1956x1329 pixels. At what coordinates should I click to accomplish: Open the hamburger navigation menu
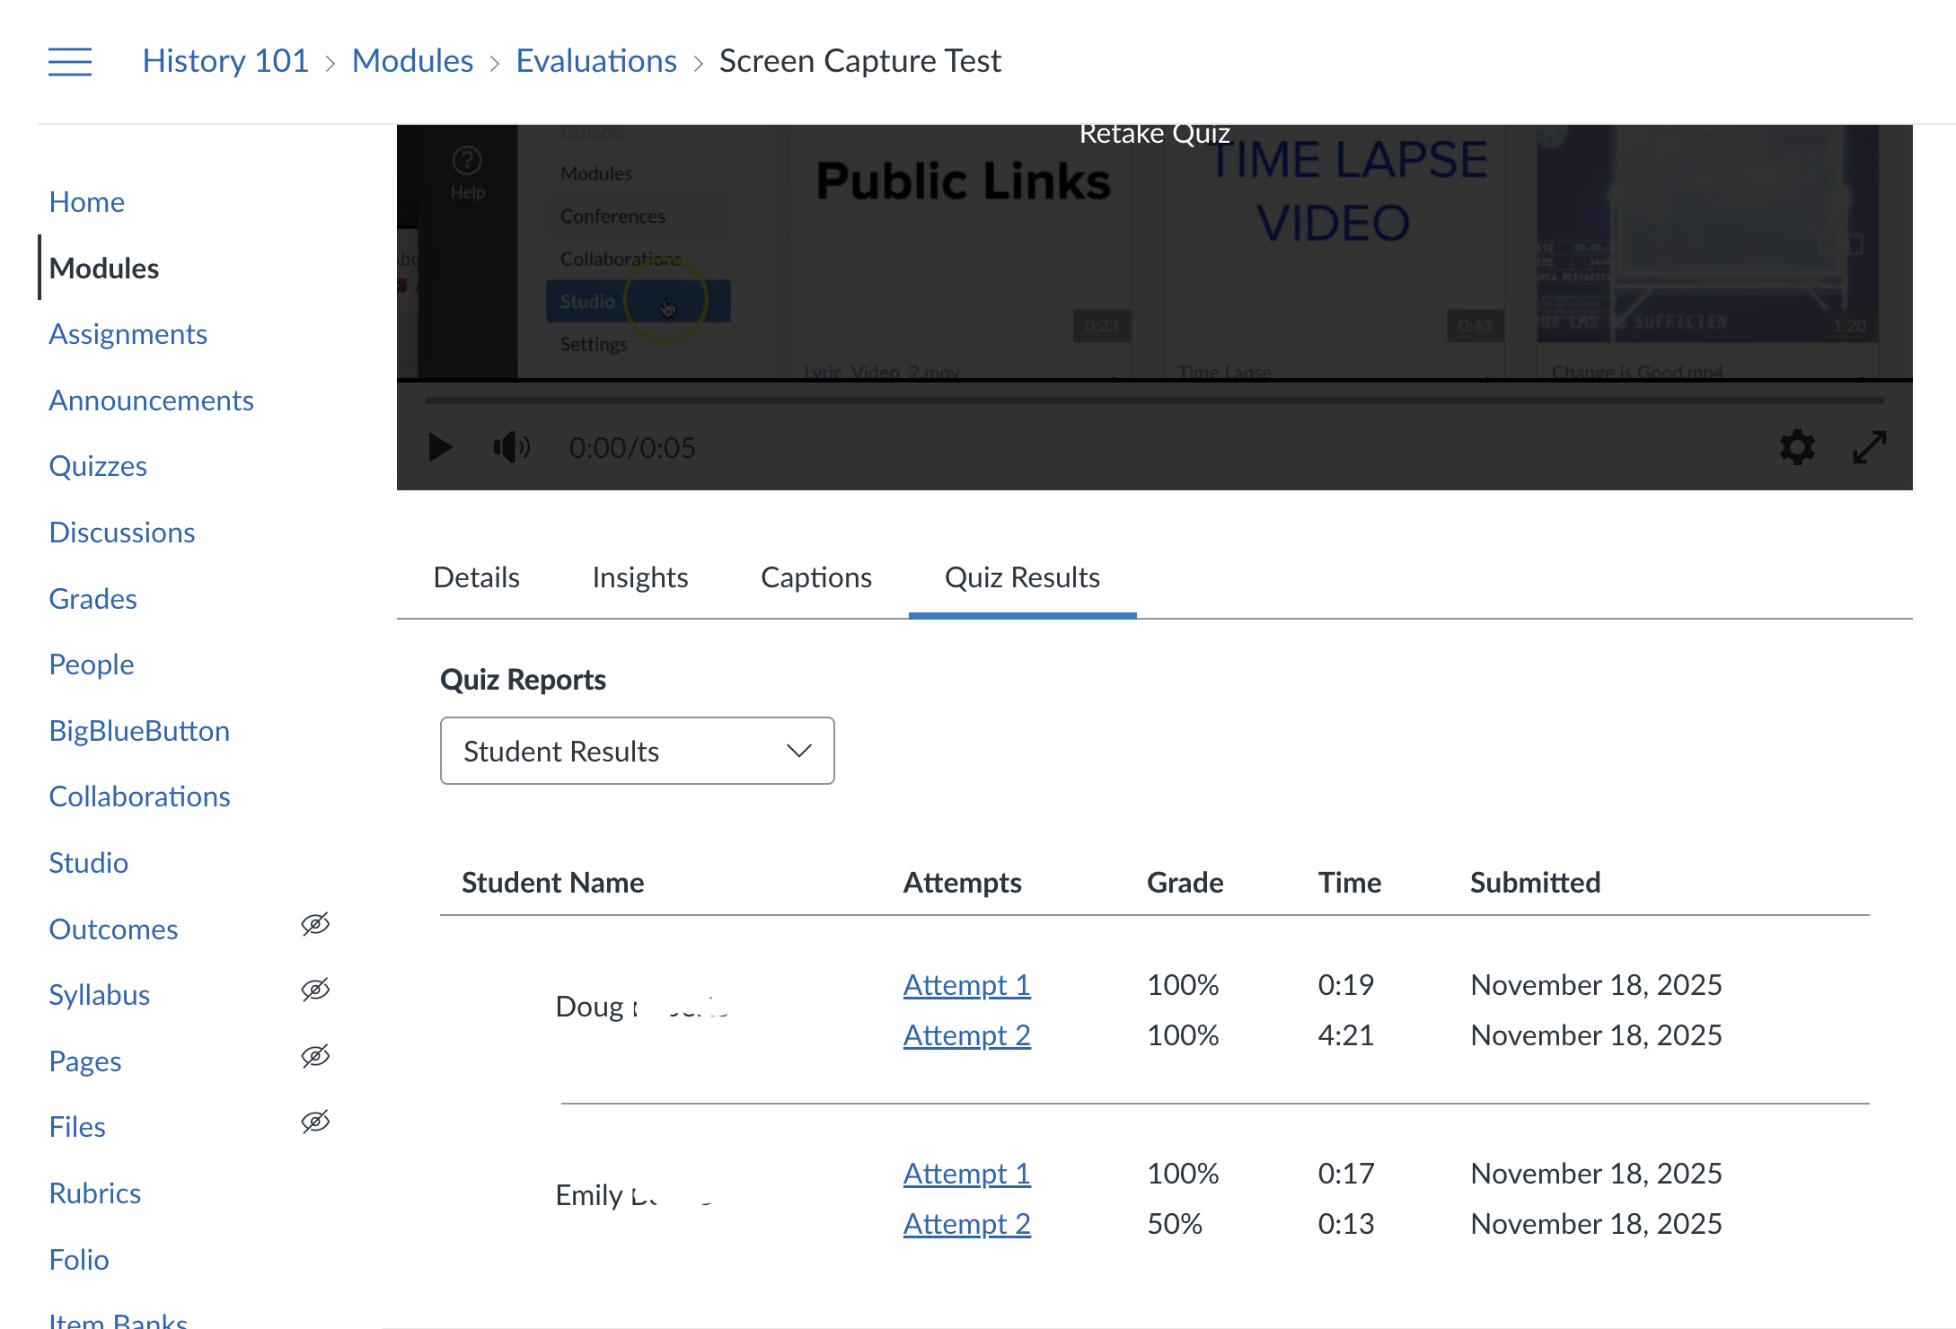pyautogui.click(x=70, y=61)
